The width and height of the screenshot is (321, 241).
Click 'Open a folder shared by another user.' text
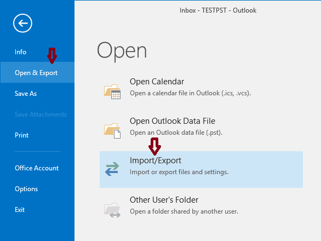pyautogui.click(x=184, y=211)
